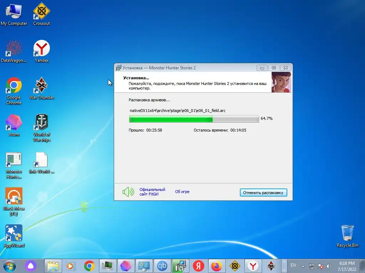
Task: Select the link-World desktop file
Action: point(41,162)
